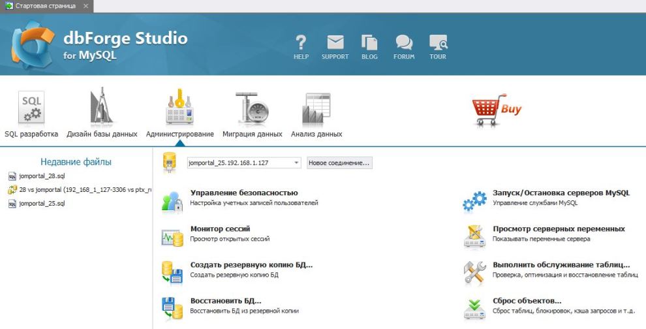Go to Анализ данных section
This screenshot has width=646, height=329.
(316, 115)
